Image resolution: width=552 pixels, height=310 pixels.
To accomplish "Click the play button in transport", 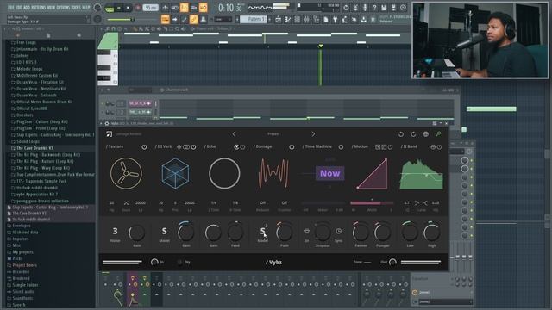I will 119,8.
